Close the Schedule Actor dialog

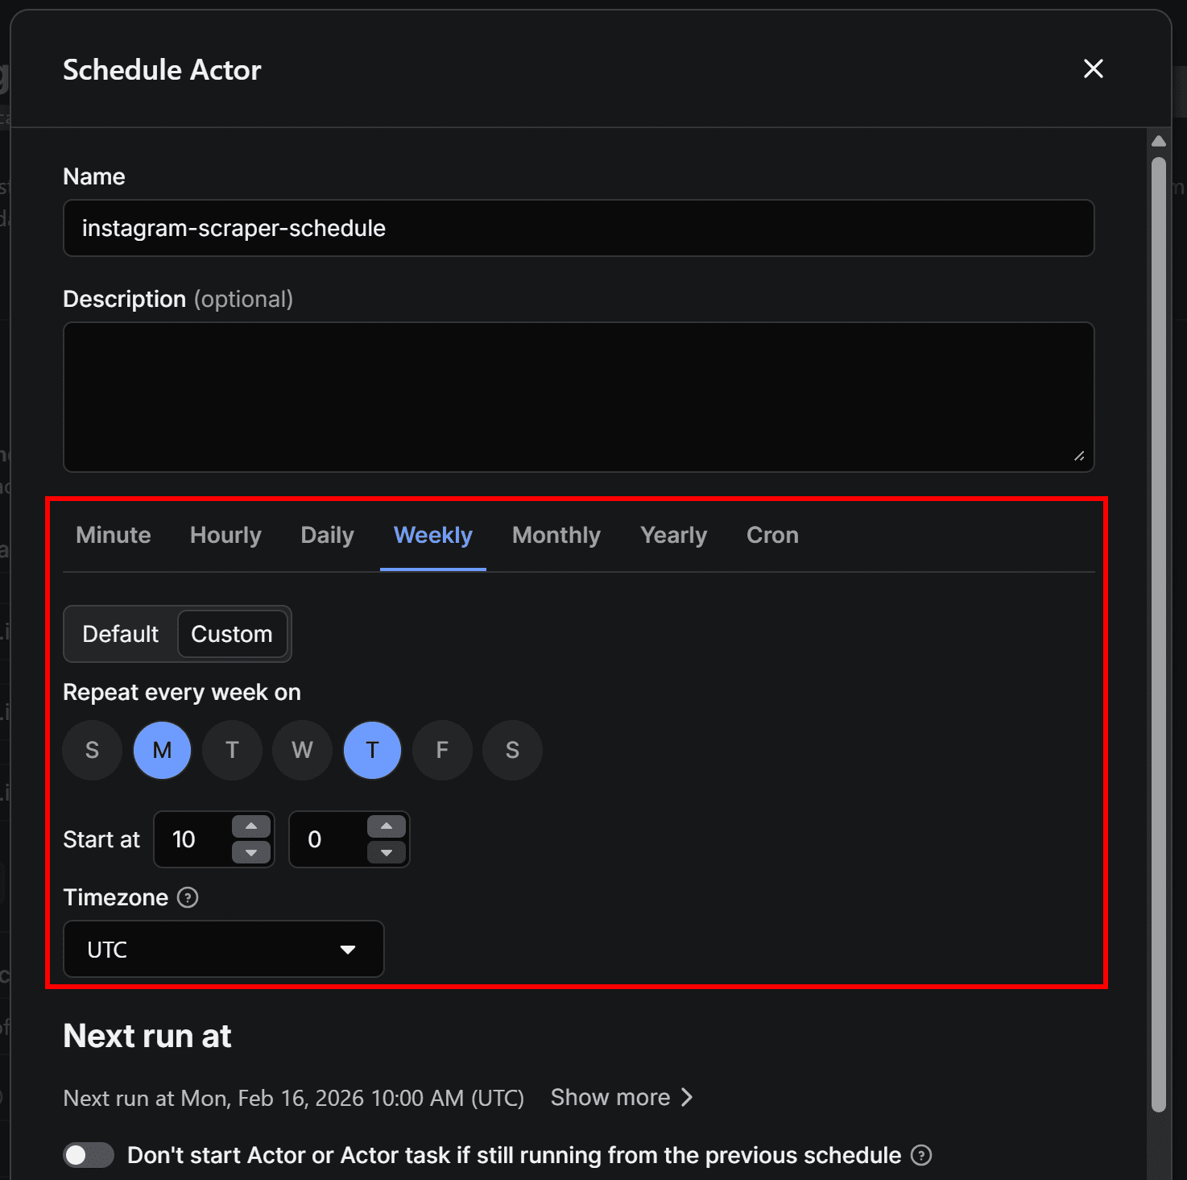click(x=1092, y=69)
